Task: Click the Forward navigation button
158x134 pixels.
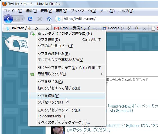Action: point(17,19)
